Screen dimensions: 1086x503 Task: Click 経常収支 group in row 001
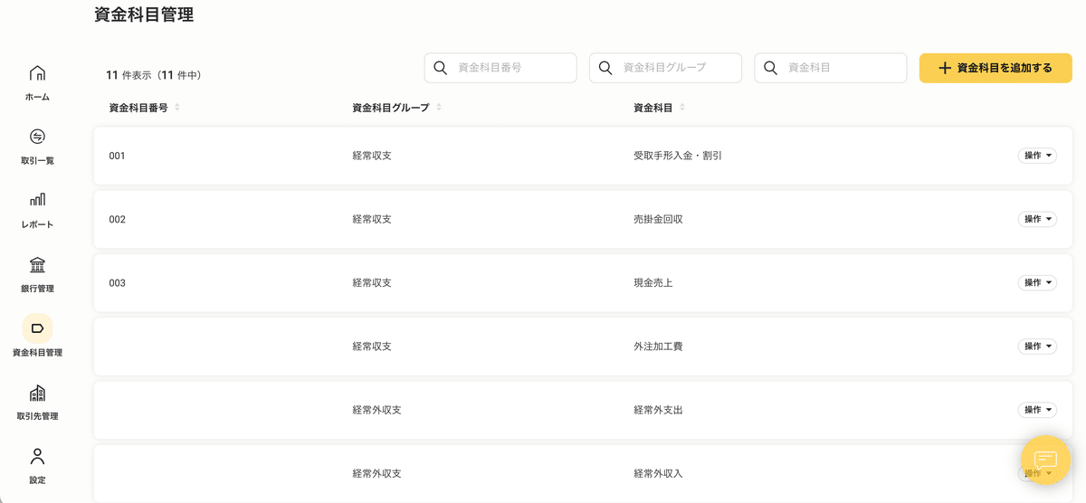[x=372, y=156]
